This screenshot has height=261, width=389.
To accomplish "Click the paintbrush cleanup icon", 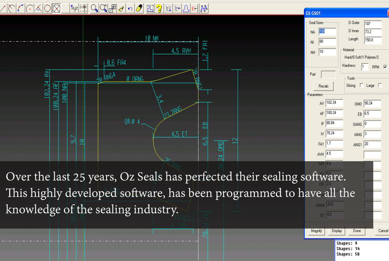I will [x=121, y=8].
